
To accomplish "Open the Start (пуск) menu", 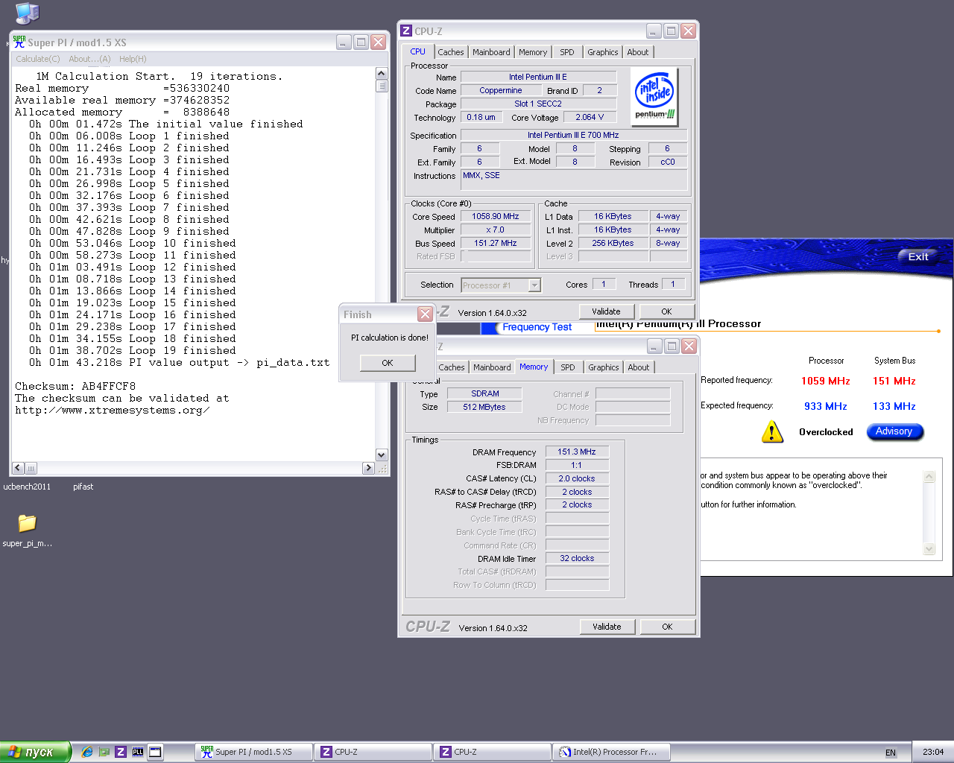I will click(35, 752).
